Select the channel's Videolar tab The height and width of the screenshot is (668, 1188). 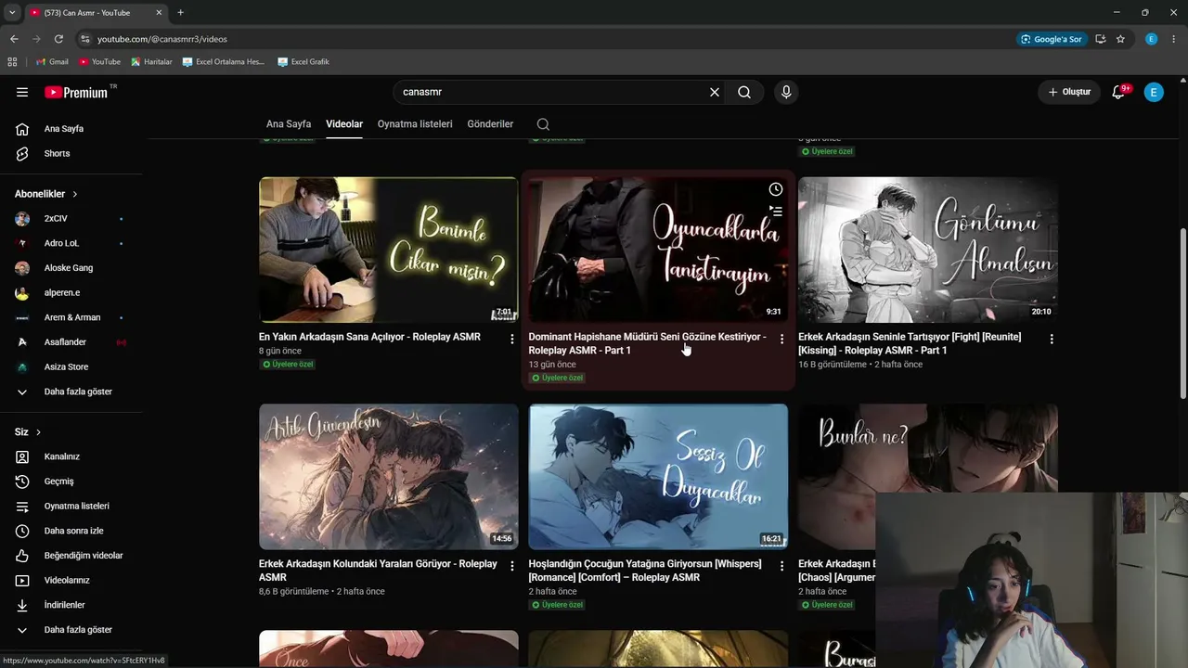pos(344,124)
